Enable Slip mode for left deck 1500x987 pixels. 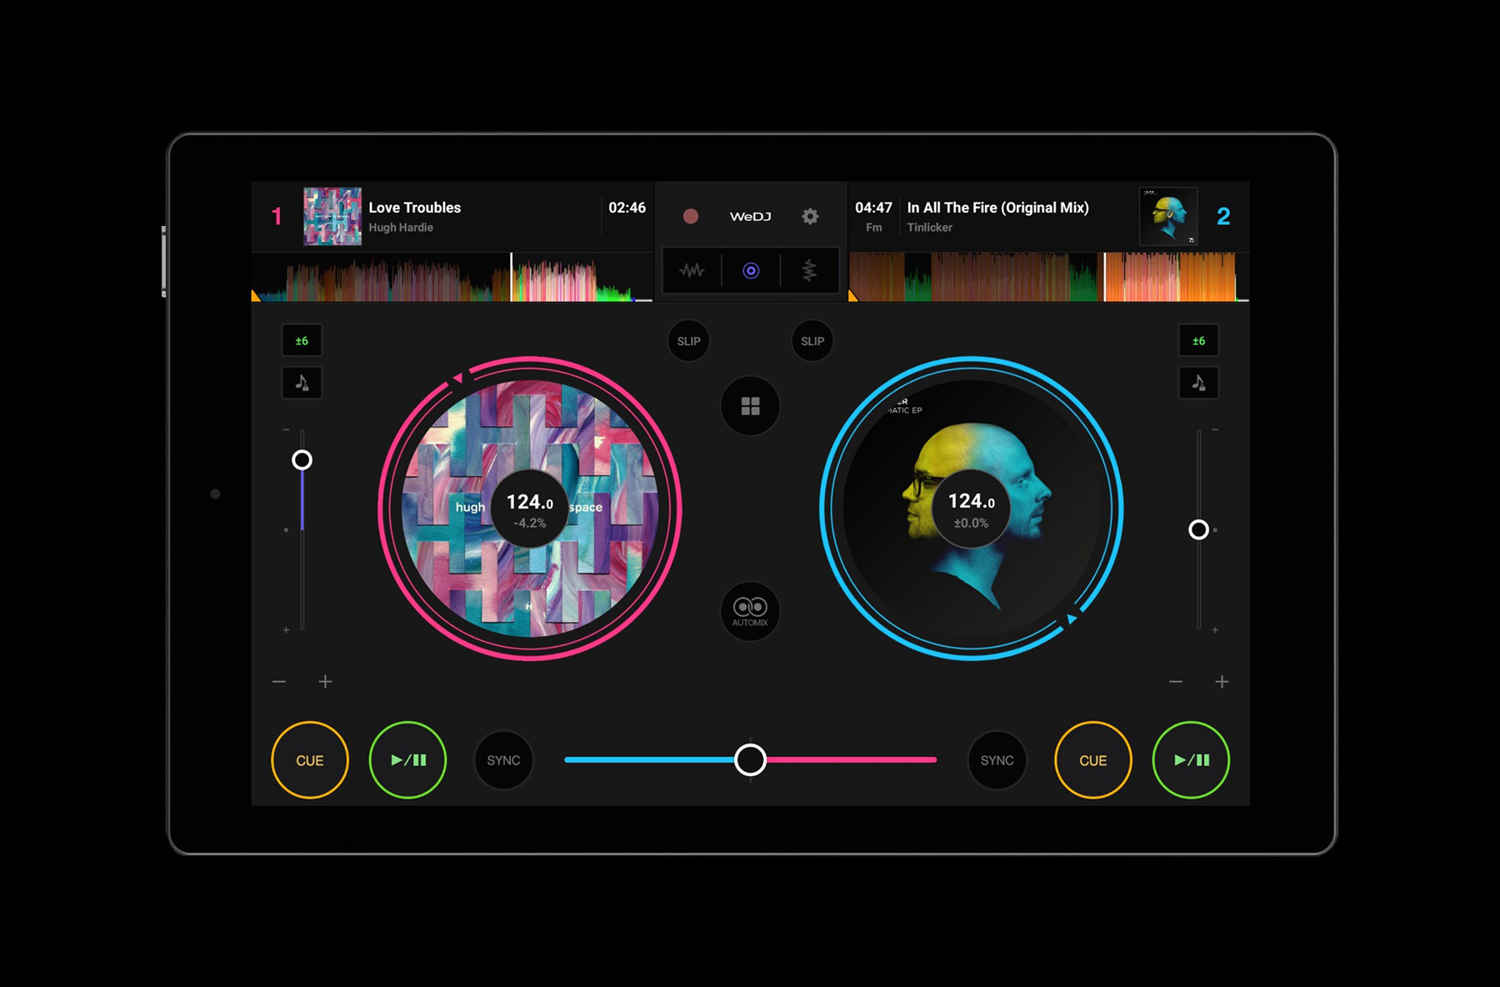(688, 341)
